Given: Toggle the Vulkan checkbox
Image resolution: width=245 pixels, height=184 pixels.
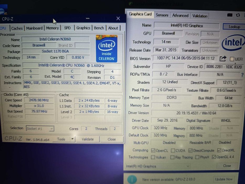Looking at the screenshot, I should 153,157.
